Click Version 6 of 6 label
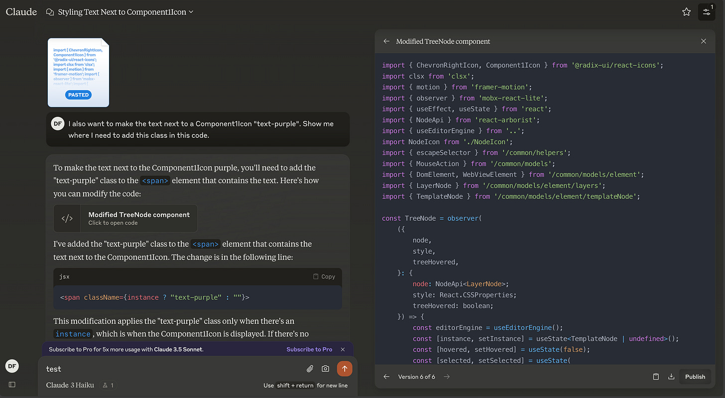Viewport: 725px width, 398px height. pyautogui.click(x=416, y=377)
